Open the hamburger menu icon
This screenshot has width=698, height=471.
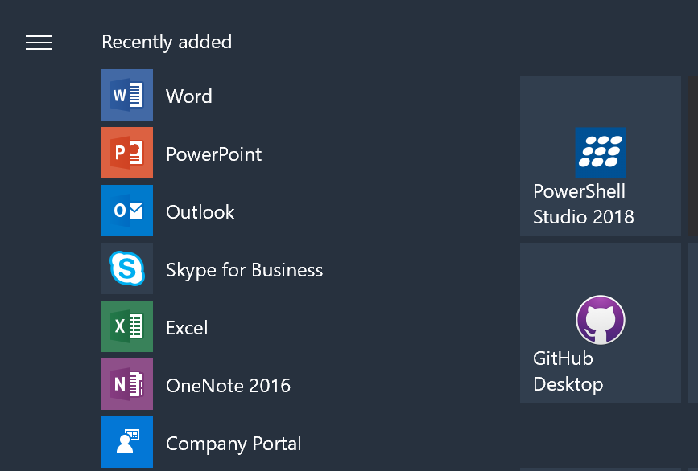coord(39,43)
